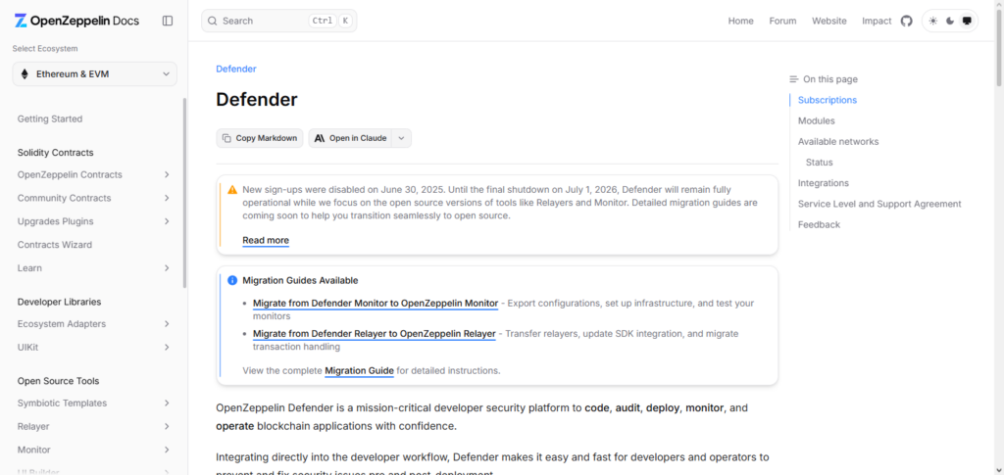Open the Forum navigation link
Image resolution: width=1004 pixels, height=475 pixels.
782,21
